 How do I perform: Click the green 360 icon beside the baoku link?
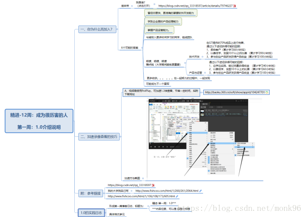pyautogui.click(x=267, y=92)
